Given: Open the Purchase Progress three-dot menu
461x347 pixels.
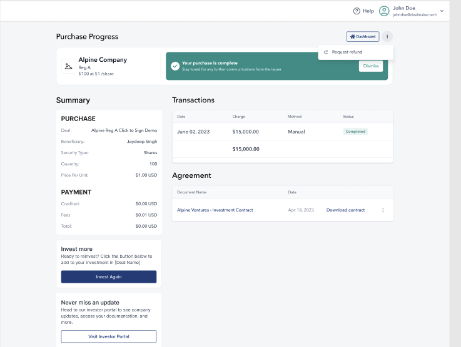Looking at the screenshot, I should tap(387, 37).
